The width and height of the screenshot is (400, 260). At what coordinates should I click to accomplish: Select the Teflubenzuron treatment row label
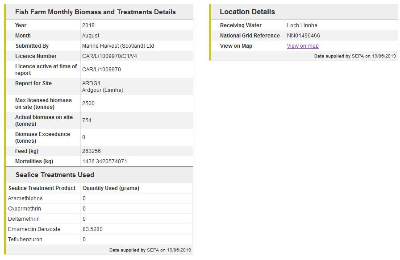(x=25, y=239)
